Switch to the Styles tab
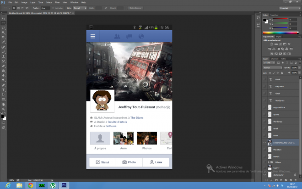Image resolution: width=302 pixels, height=189 pixels. [279, 37]
